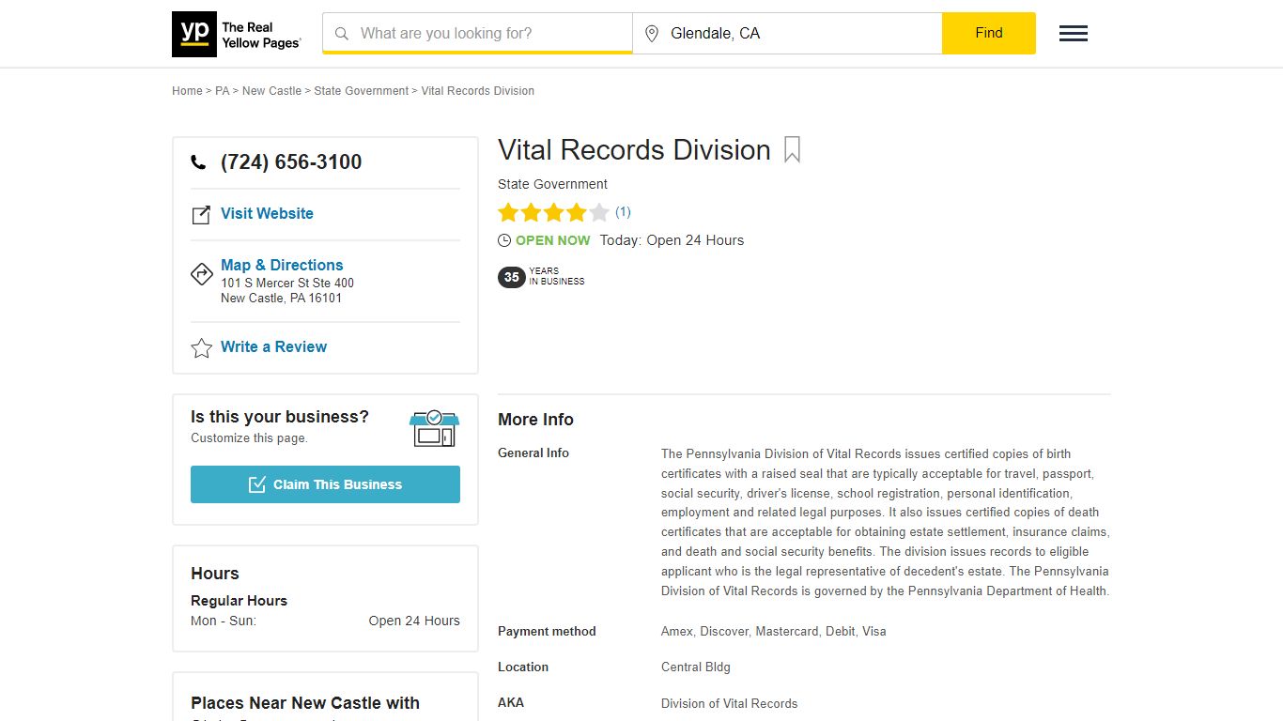Go to Home breadcrumb

point(187,91)
